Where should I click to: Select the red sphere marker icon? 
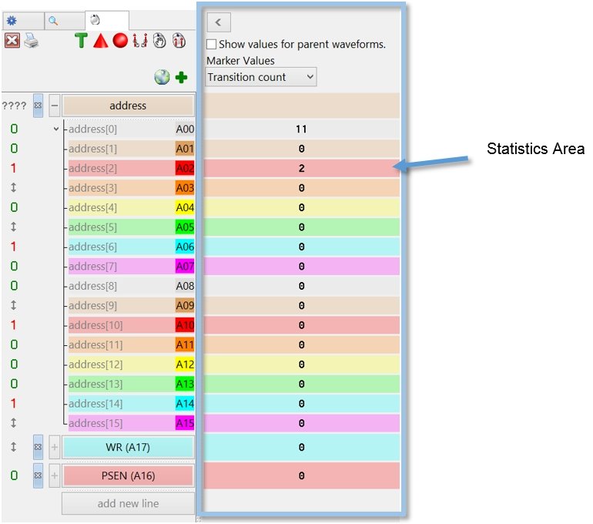[x=120, y=41]
